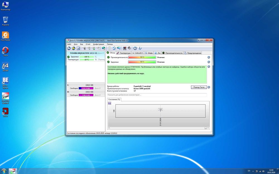
Task: Click the 'более 1000 дня(ей)' remaining lifetime value
Action: pos(142,89)
